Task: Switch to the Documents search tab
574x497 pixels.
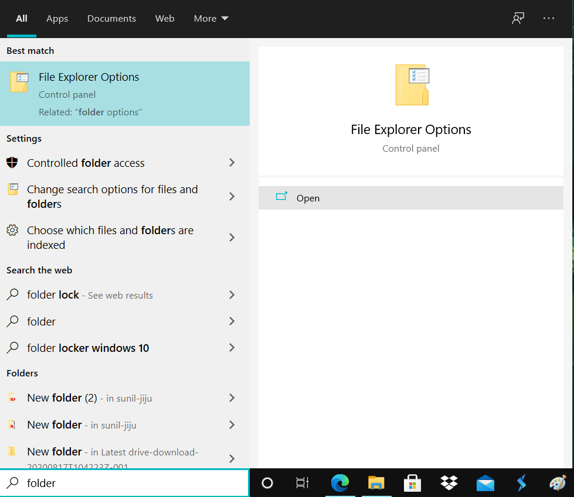Action: point(111,18)
